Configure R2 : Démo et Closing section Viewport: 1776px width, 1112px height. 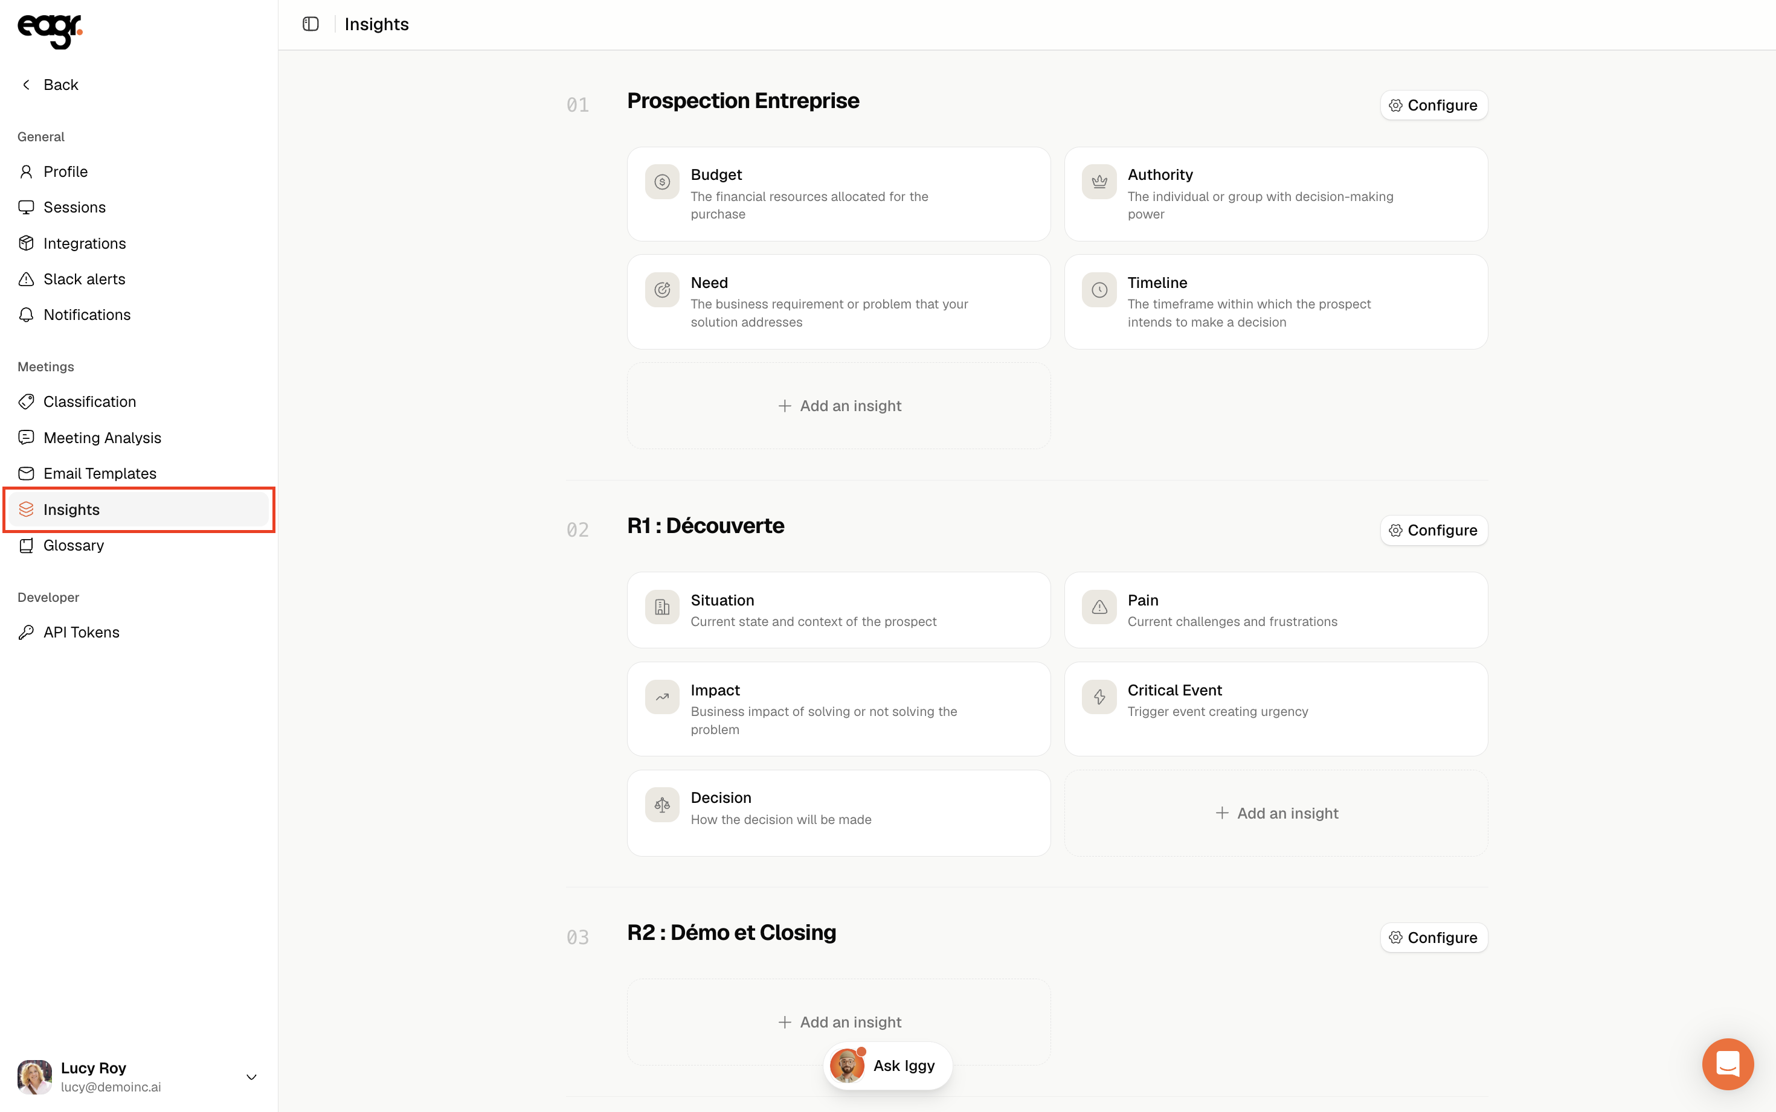[1433, 938]
